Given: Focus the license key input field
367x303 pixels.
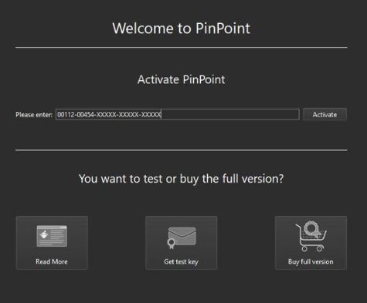Looking at the screenshot, I should tap(178, 114).
